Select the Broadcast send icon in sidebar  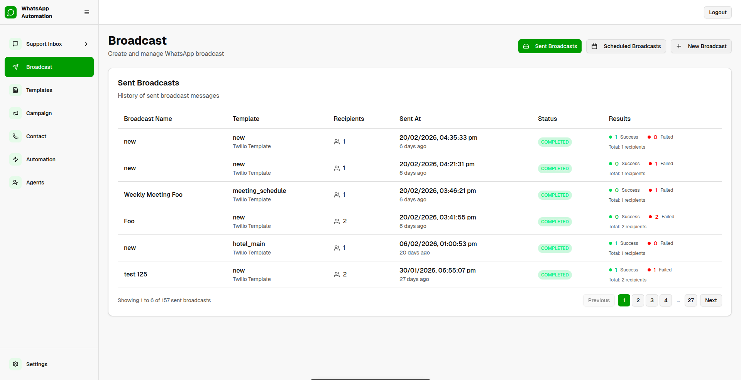15,67
